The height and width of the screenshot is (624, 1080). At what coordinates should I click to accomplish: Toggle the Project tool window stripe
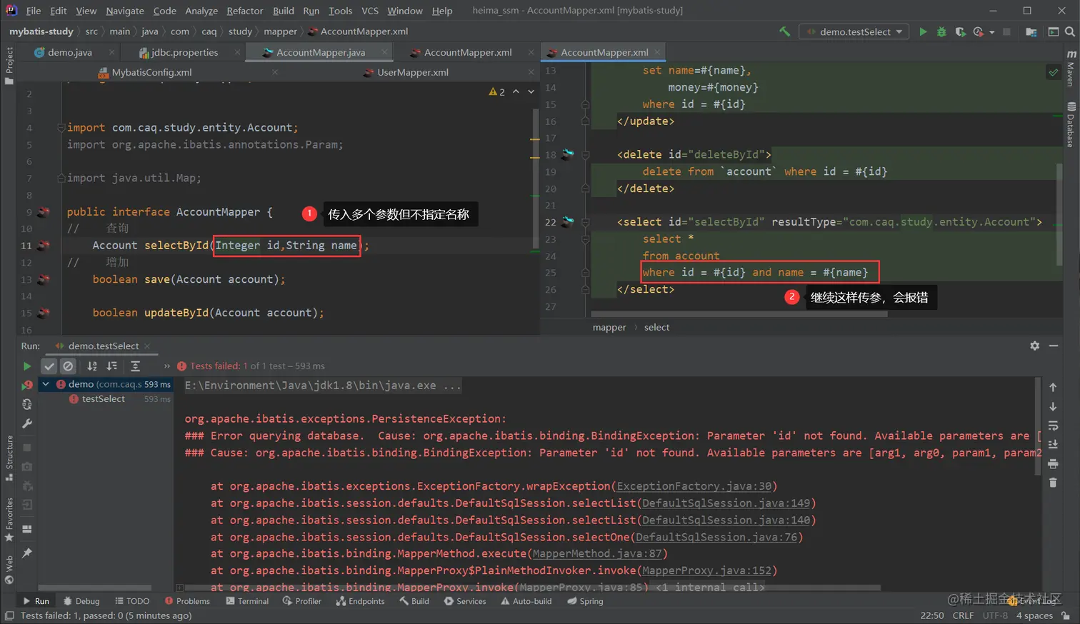[x=9, y=66]
